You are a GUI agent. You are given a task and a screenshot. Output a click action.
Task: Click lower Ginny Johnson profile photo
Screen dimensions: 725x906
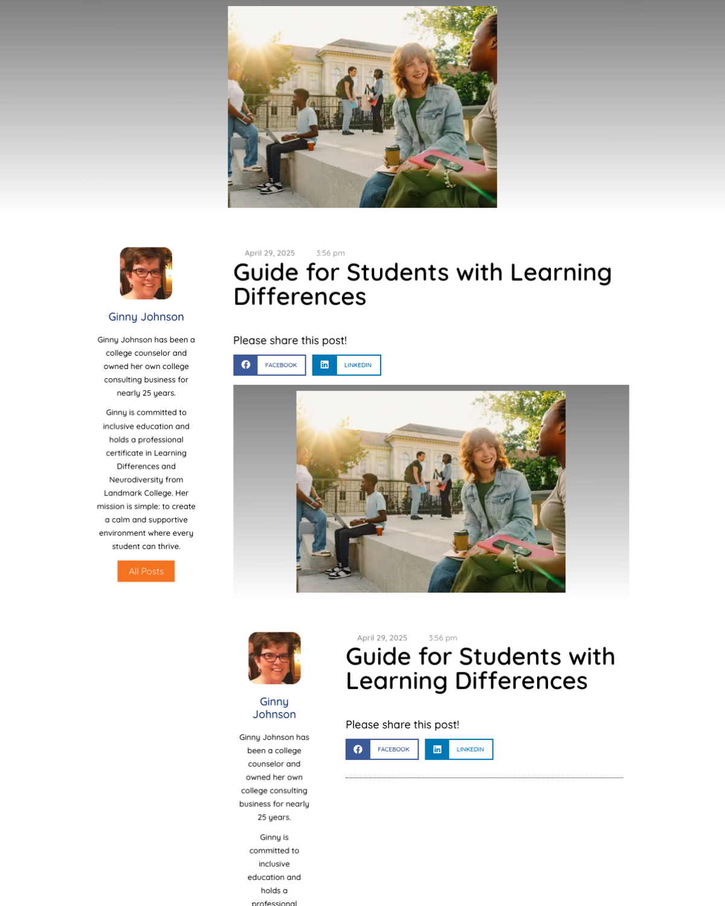[x=274, y=658]
